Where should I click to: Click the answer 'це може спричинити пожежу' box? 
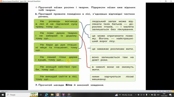pyautogui.click(x=113, y=38)
